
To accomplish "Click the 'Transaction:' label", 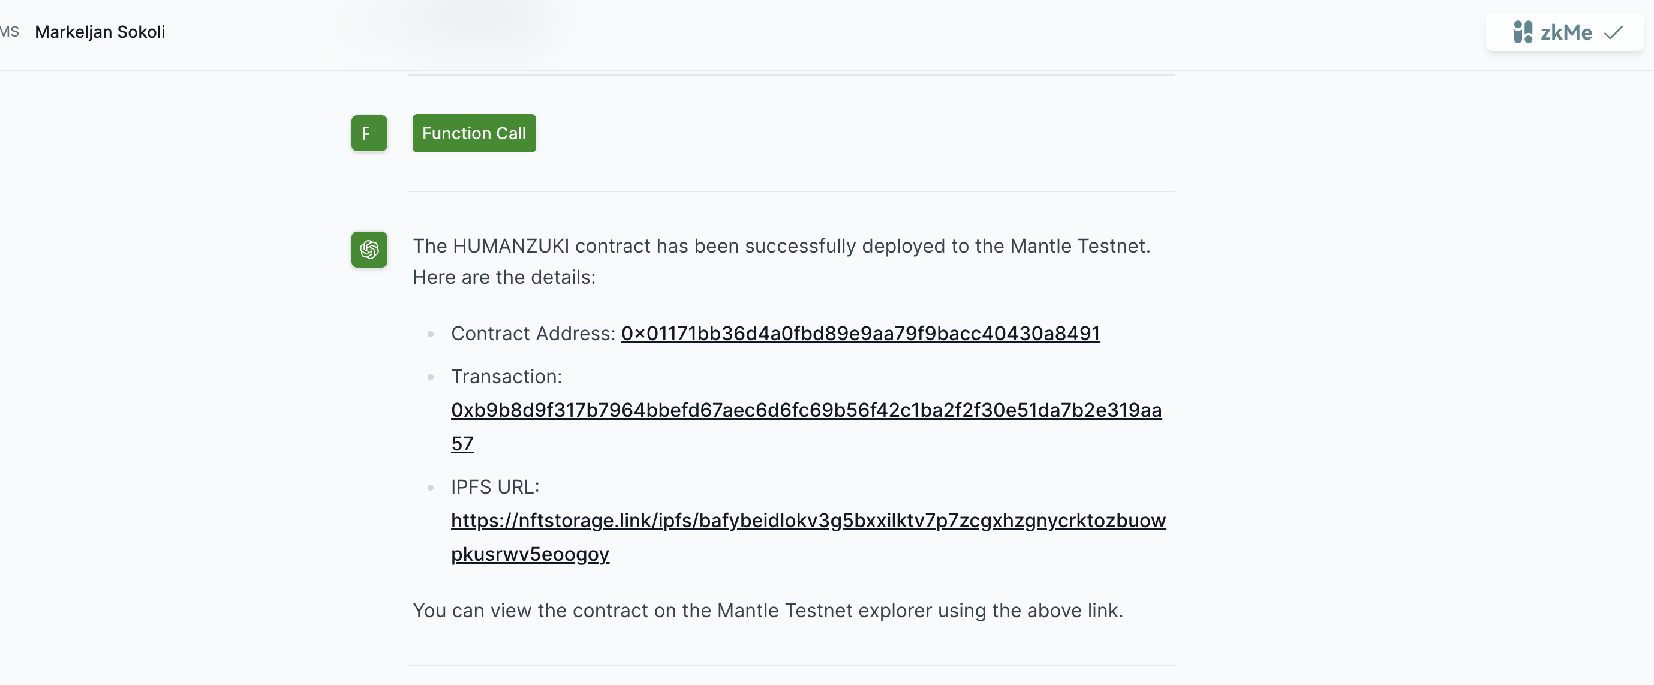I will click(x=506, y=376).
